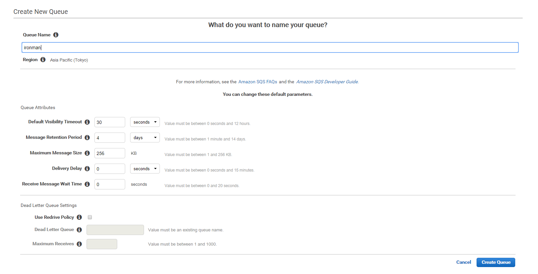Show info for Maximum Message Size
The image size is (538, 274).
pos(87,153)
